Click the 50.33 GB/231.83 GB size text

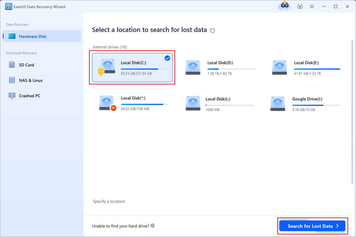coord(136,73)
